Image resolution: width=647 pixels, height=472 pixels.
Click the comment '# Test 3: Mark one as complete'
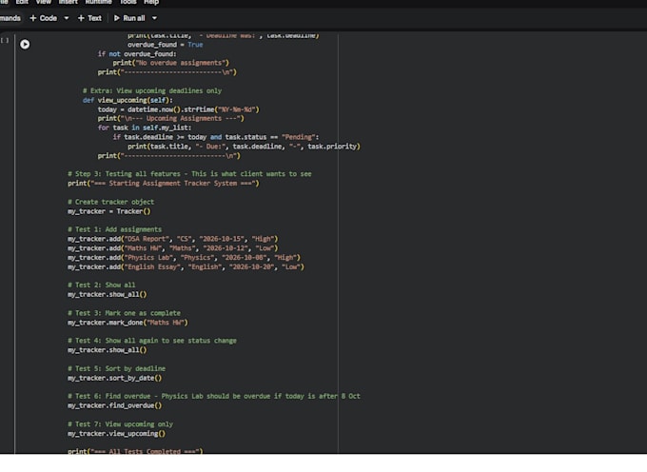(124, 313)
